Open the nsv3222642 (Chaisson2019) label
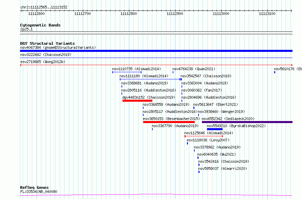This screenshot has width=302, height=199. pos(46,55)
